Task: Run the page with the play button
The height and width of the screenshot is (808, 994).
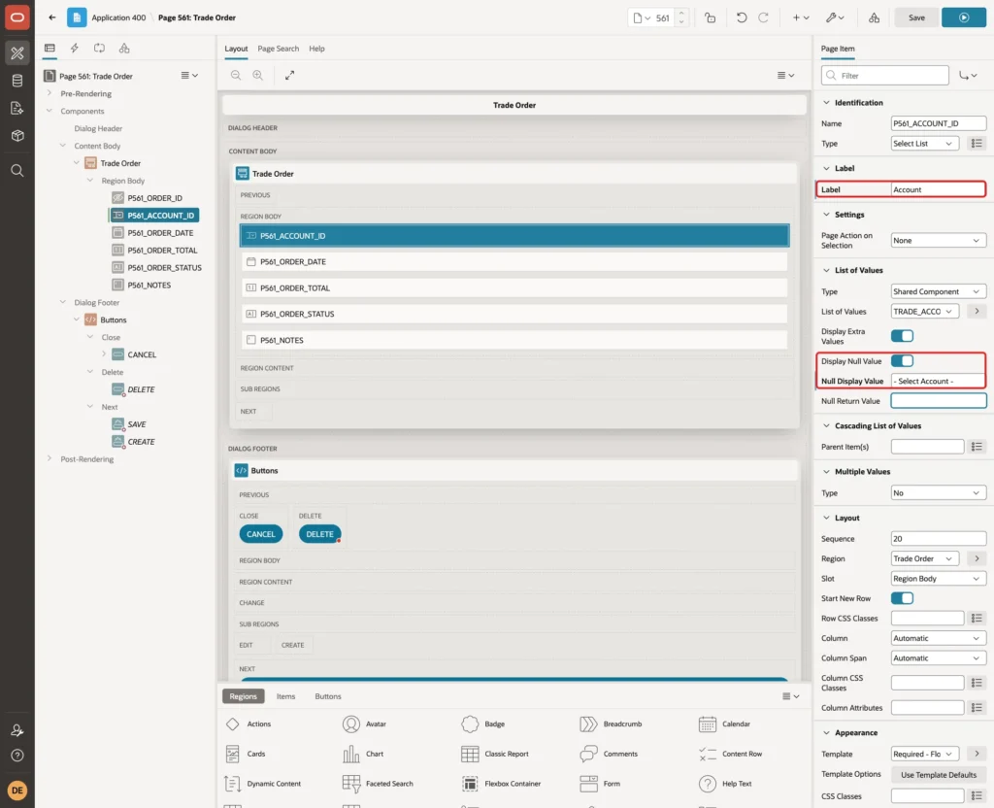Action: 964,17
